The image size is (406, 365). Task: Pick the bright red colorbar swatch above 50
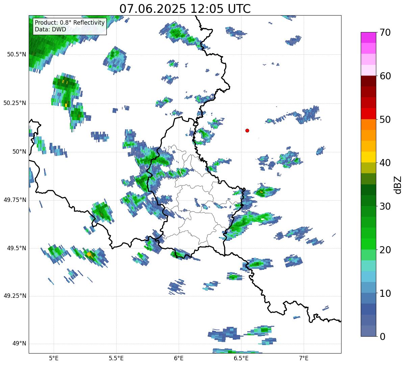(x=368, y=113)
